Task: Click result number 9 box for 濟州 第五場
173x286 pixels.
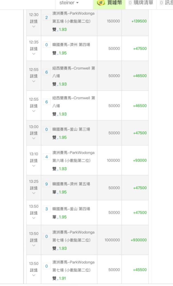Action: pos(47,184)
